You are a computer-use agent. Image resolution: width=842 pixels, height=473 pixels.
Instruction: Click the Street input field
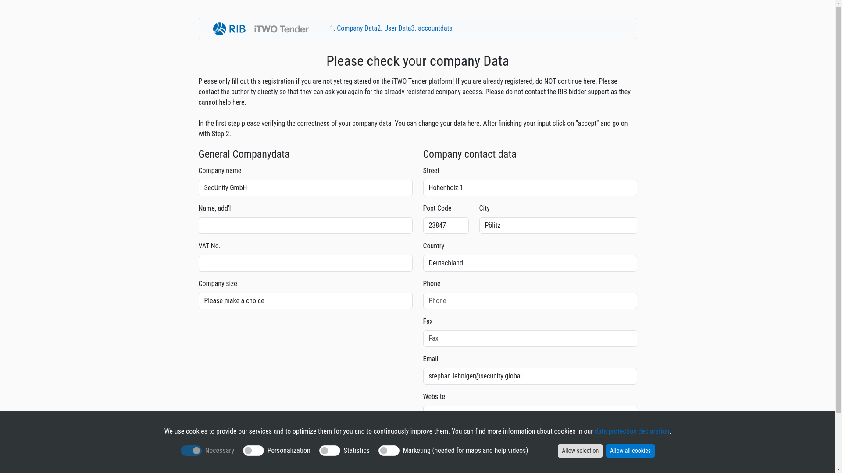pyautogui.click(x=530, y=188)
